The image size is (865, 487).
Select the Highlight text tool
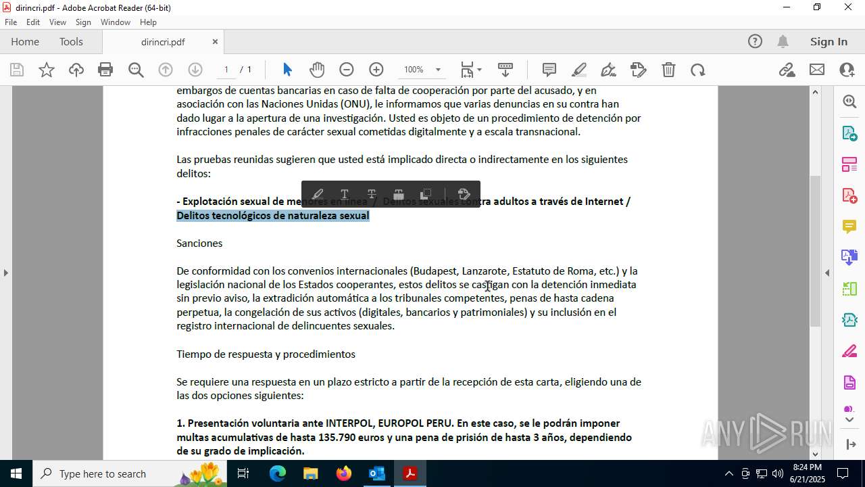pyautogui.click(x=579, y=70)
